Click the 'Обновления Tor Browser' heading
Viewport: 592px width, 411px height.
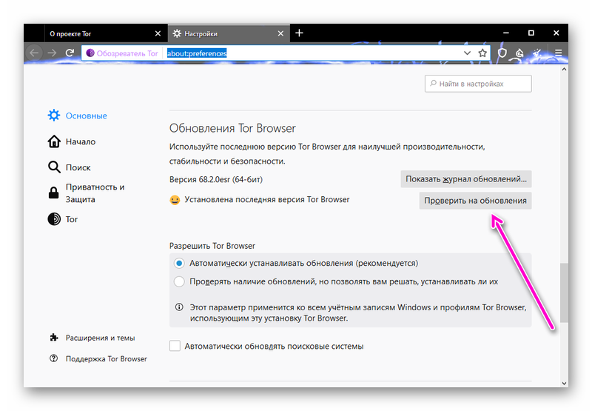[x=232, y=128]
